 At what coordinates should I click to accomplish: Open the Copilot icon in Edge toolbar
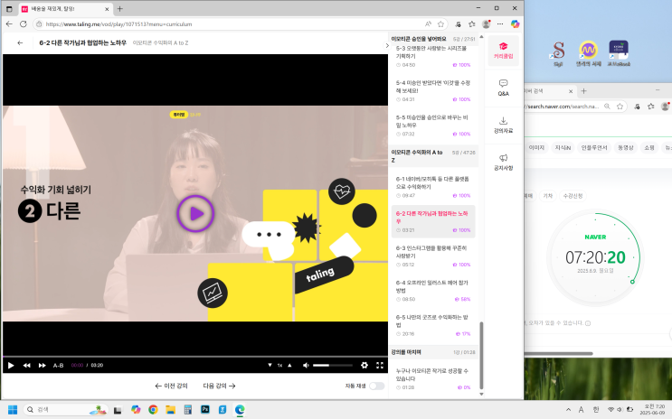[x=516, y=24]
